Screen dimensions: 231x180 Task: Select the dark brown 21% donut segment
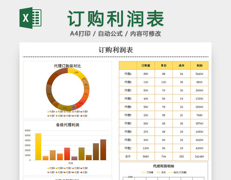56,75
